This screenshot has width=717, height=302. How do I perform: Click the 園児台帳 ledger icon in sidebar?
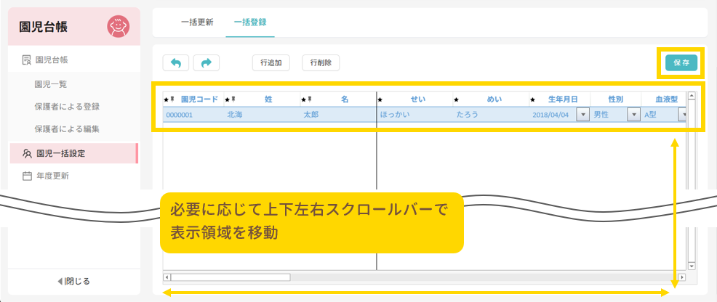point(26,60)
